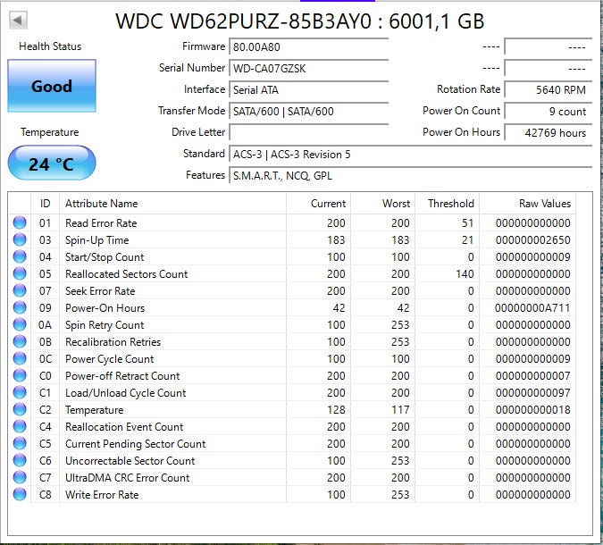Select the Power-off Retract Count attribute name
Image resolution: width=603 pixels, height=545 pixels.
click(122, 376)
